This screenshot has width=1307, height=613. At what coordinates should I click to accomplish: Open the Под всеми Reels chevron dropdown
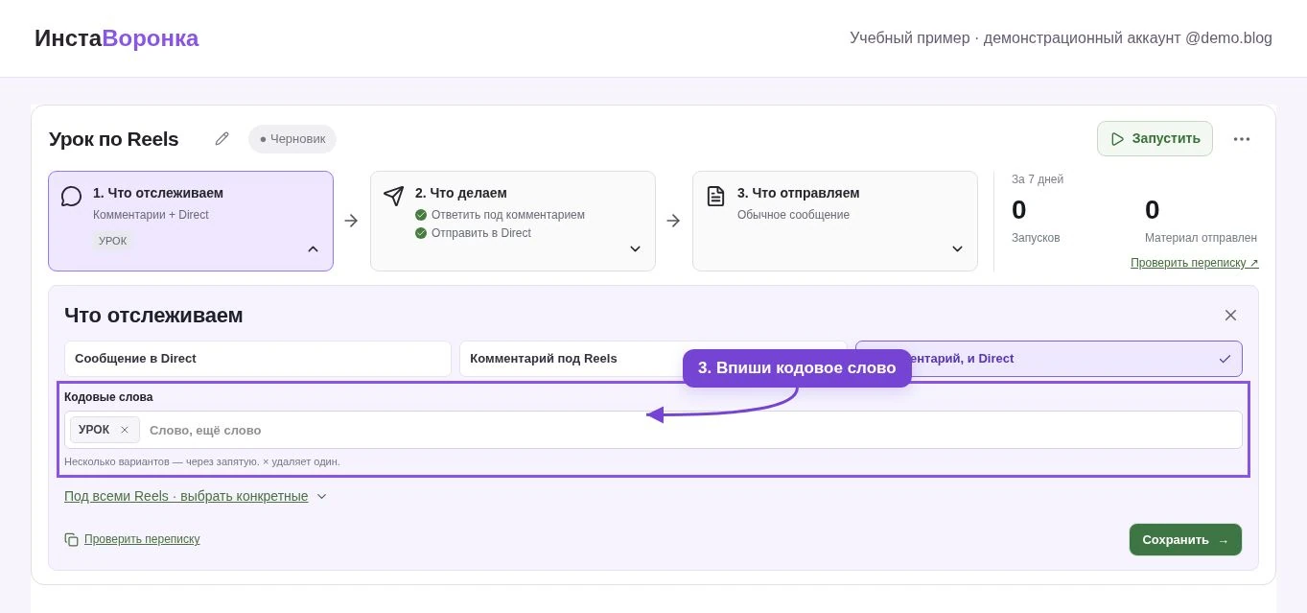click(322, 497)
